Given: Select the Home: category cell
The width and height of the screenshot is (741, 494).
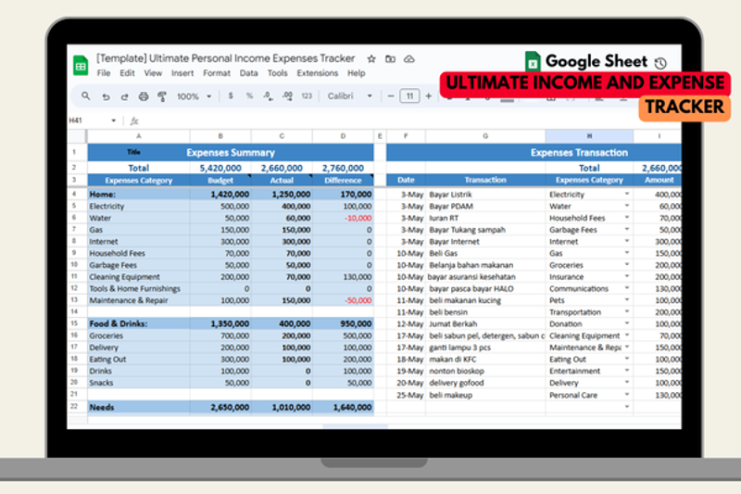Looking at the screenshot, I should [138, 195].
